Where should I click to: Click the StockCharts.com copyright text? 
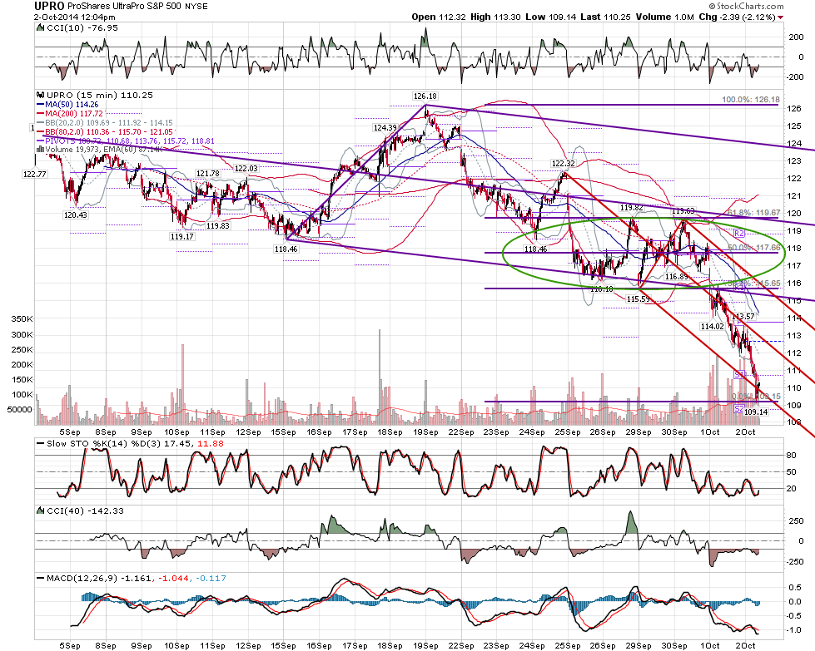click(746, 6)
